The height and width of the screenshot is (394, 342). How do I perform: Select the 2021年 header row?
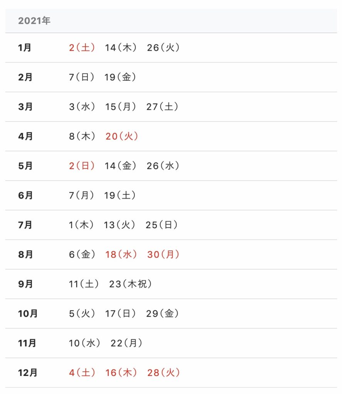pos(171,21)
